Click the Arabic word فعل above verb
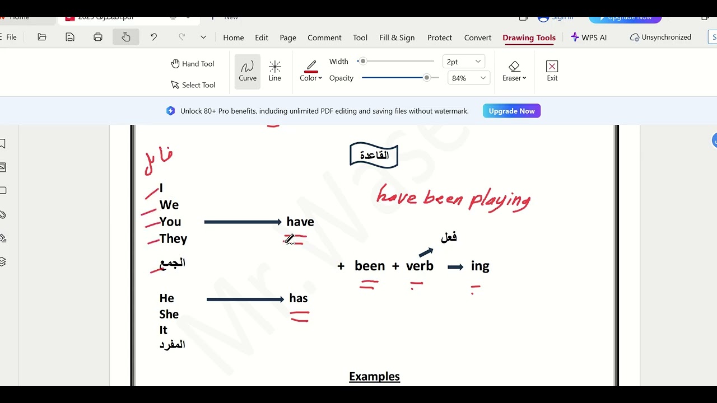Screen dimensions: 717x403 pos(449,237)
